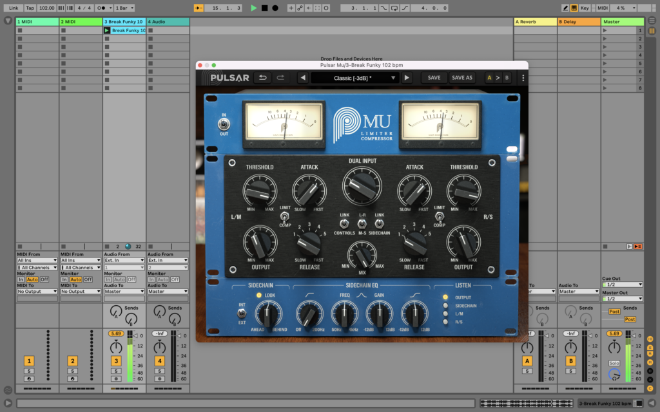Enable Draw Mode pencil icon
The image size is (660, 412).
pos(565,8)
